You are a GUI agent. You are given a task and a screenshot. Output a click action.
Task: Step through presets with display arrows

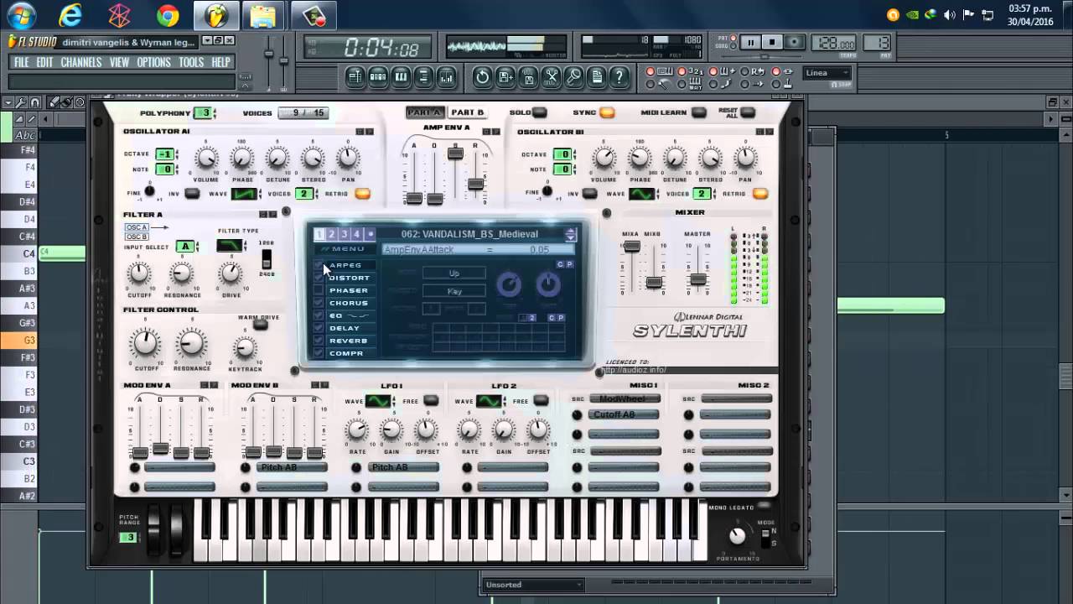coord(571,234)
